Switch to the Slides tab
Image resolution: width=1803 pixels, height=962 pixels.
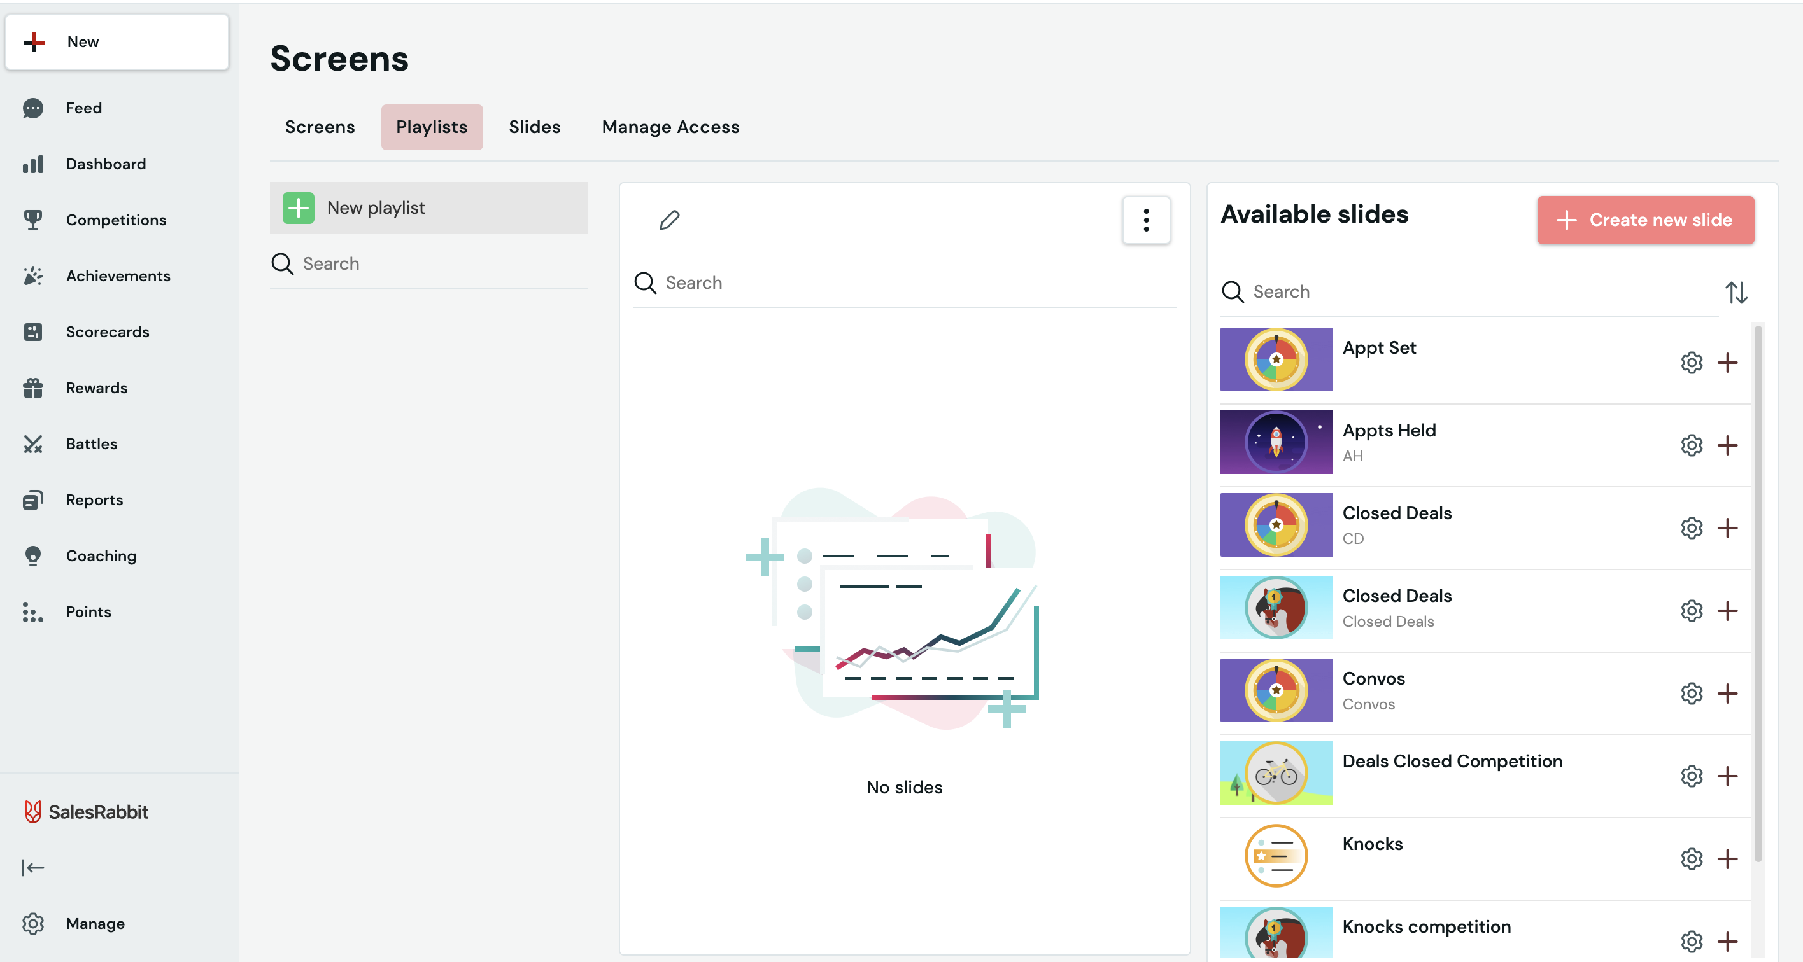pos(534,127)
